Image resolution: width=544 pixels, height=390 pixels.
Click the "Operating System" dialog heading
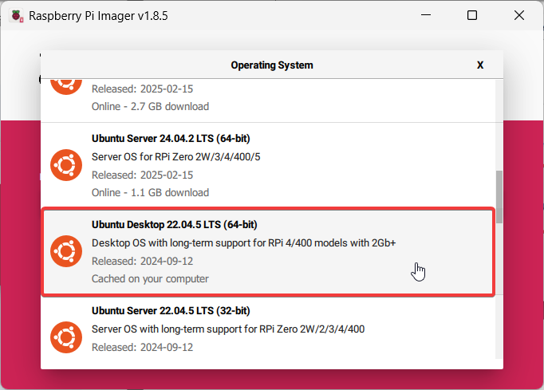click(272, 65)
